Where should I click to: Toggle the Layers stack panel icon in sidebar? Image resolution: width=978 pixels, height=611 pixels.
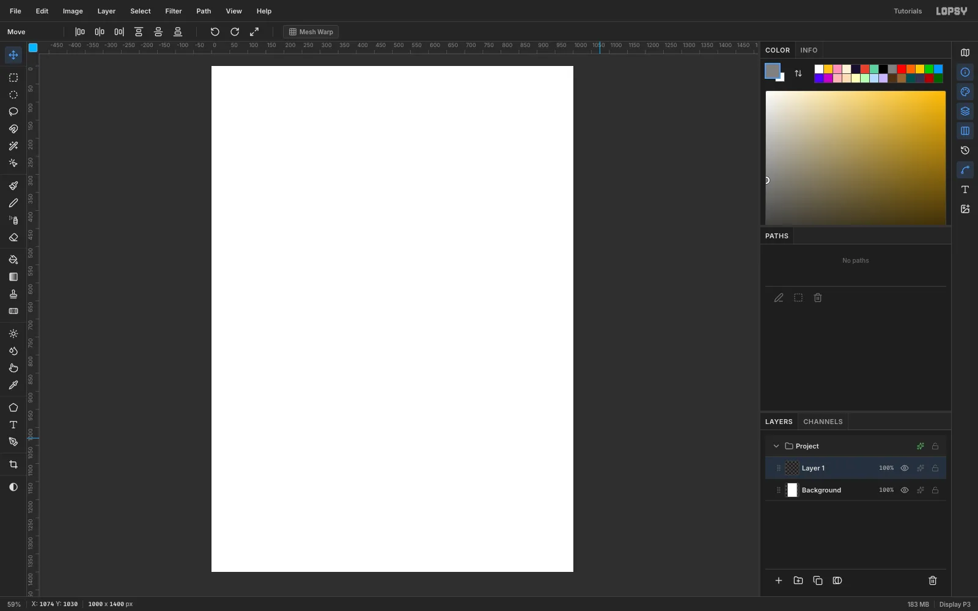pyautogui.click(x=965, y=111)
